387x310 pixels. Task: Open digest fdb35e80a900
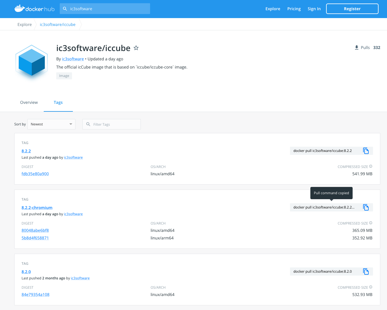click(35, 174)
